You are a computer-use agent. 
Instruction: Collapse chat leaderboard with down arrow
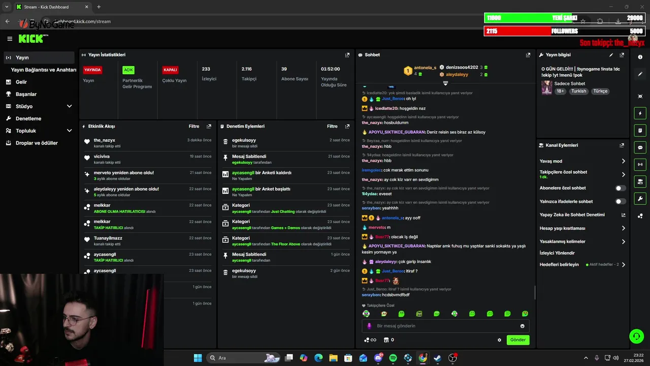[445, 83]
